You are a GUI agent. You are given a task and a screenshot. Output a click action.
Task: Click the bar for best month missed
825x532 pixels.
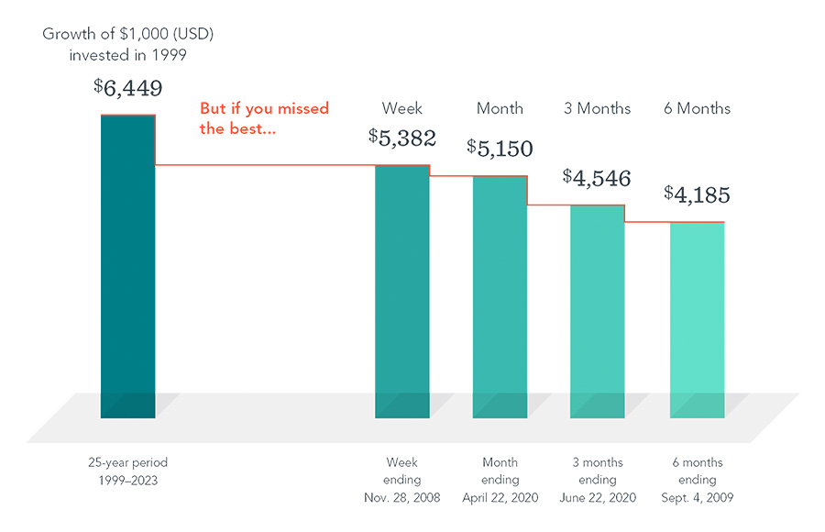click(500, 294)
